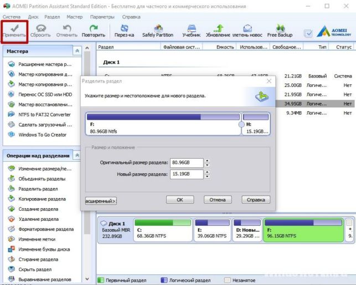This screenshot has height=285, width=356.
Task: Click the F: 80.96GB partition bar
Action: pos(163,124)
